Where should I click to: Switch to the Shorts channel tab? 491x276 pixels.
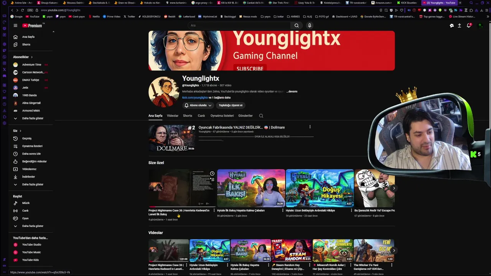188,116
